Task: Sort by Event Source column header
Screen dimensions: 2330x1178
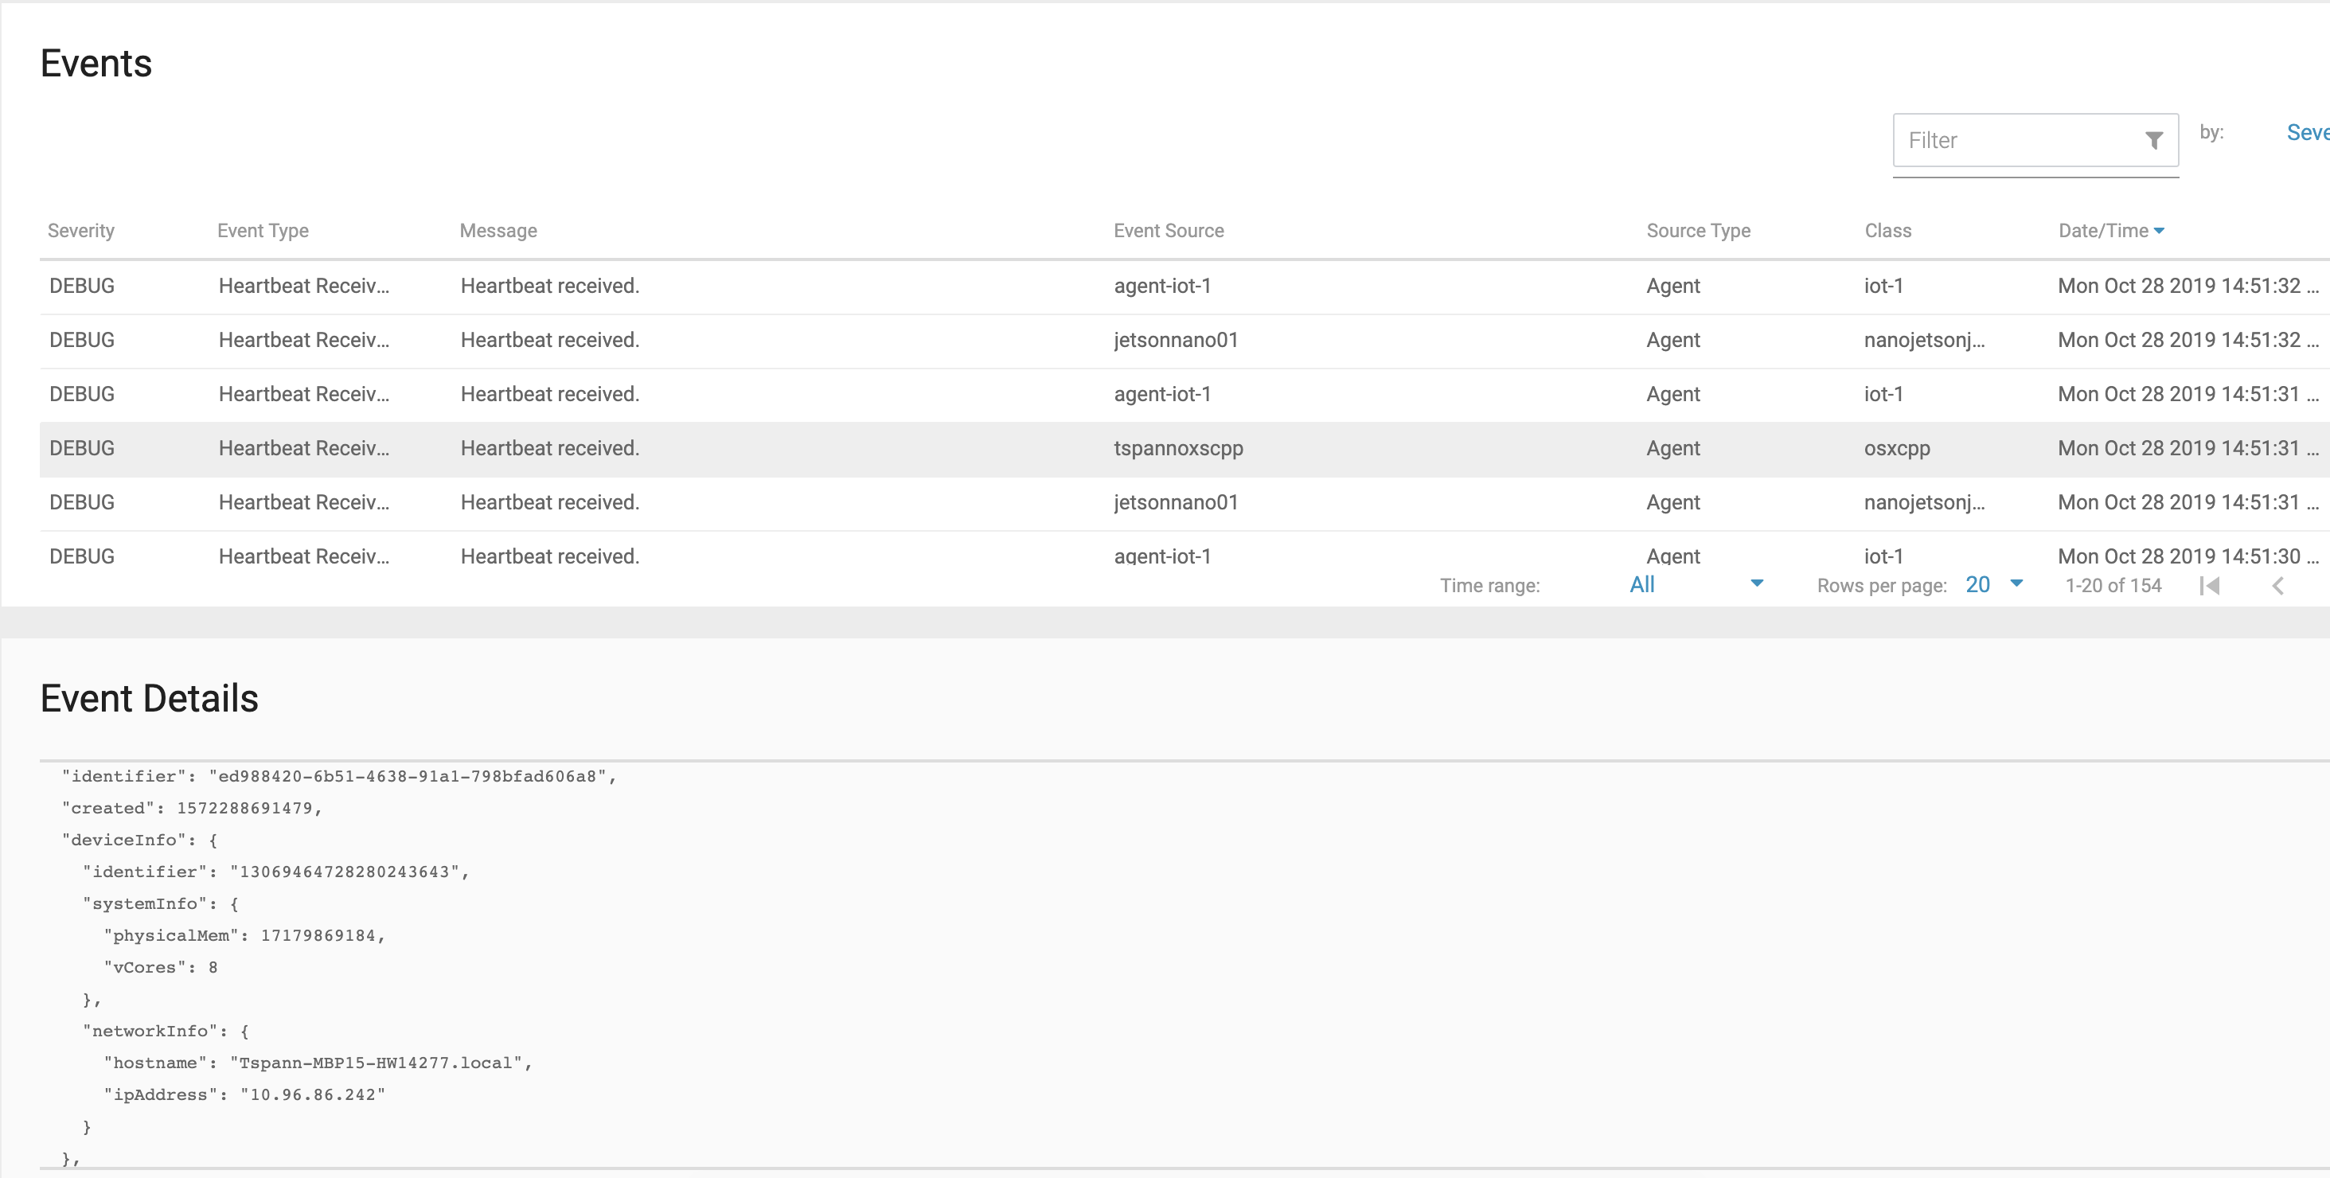Action: pyautogui.click(x=1169, y=231)
